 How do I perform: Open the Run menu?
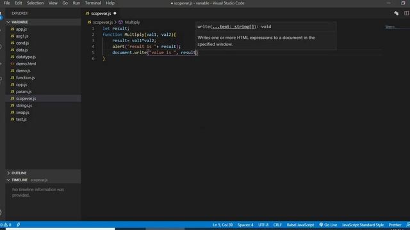click(76, 3)
